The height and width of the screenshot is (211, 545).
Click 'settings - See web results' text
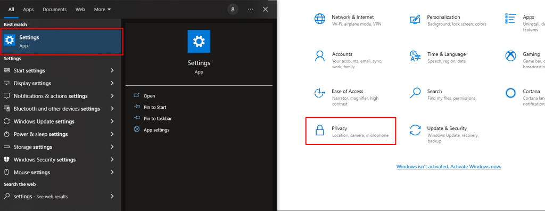coord(40,197)
